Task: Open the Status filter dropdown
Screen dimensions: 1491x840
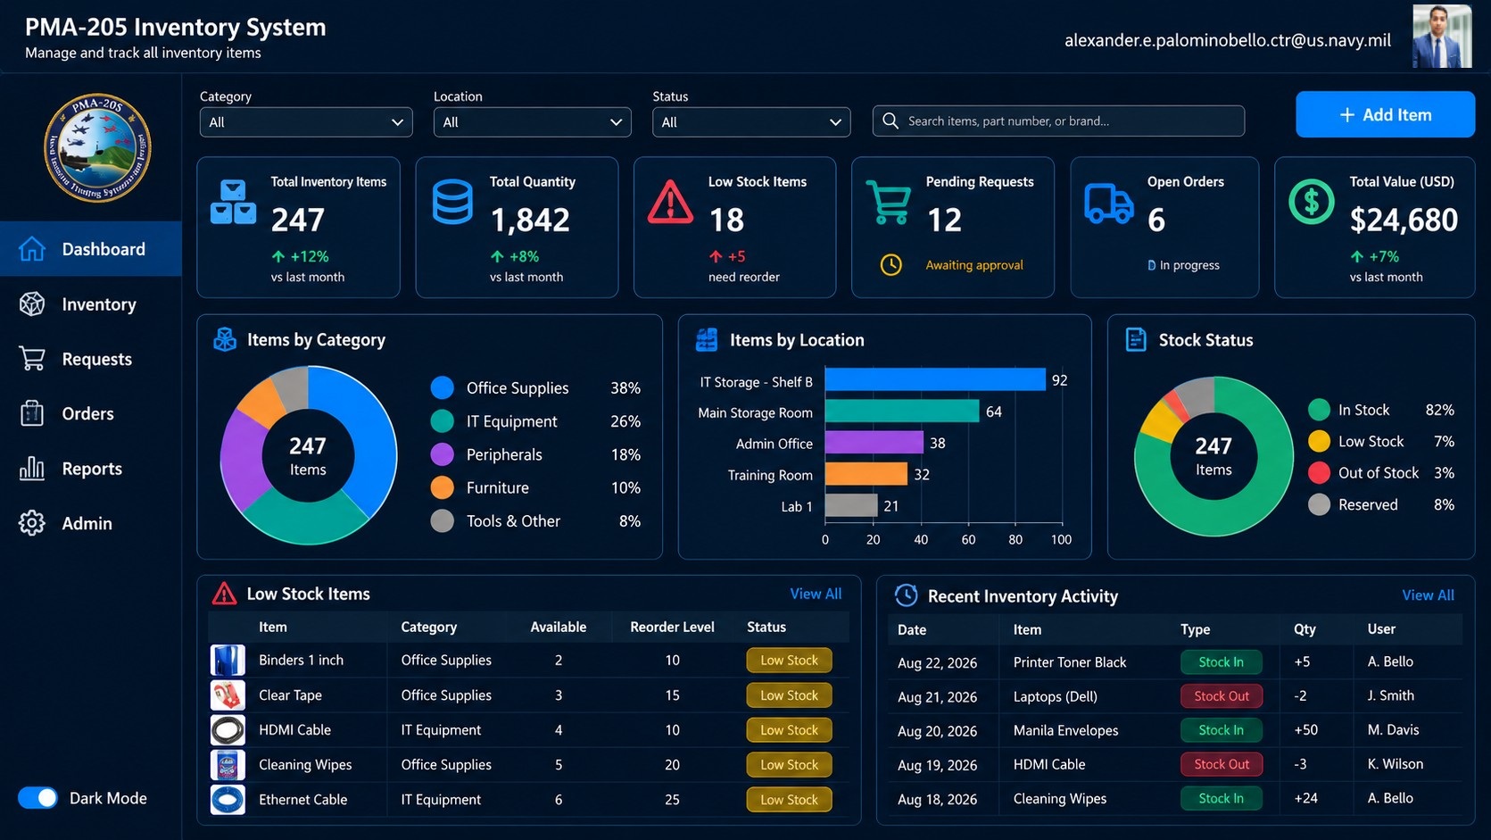Action: 751,122
